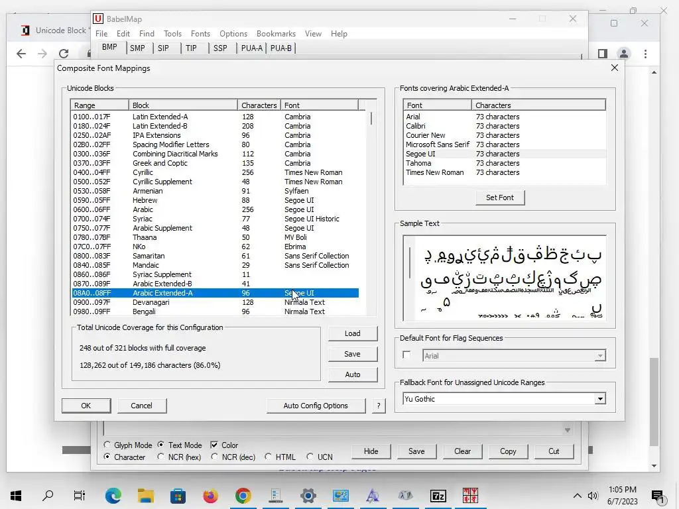Click the question mark help button
The image size is (679, 509).
pos(379,406)
